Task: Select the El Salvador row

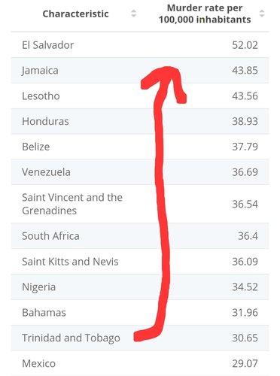Action: tap(140, 45)
